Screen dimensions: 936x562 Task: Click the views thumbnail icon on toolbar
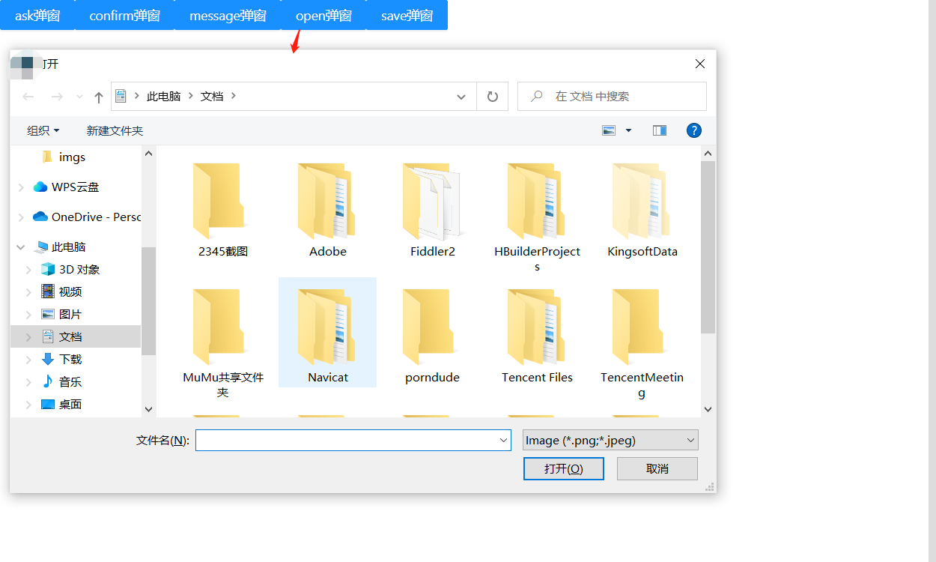pyautogui.click(x=608, y=130)
